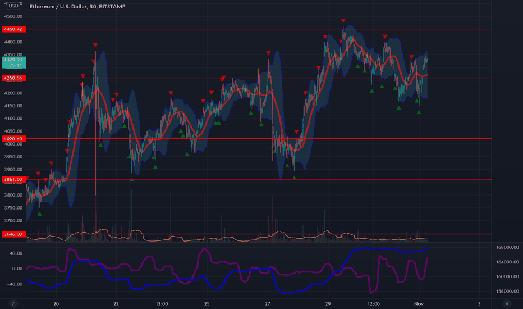
Task: Click the 4050.00 price axis value
Action: pyautogui.click(x=13, y=131)
